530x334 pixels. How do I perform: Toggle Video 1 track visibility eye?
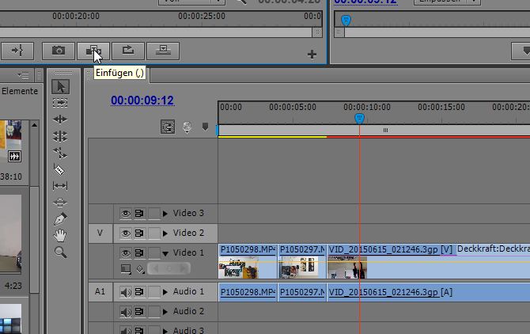click(x=126, y=252)
